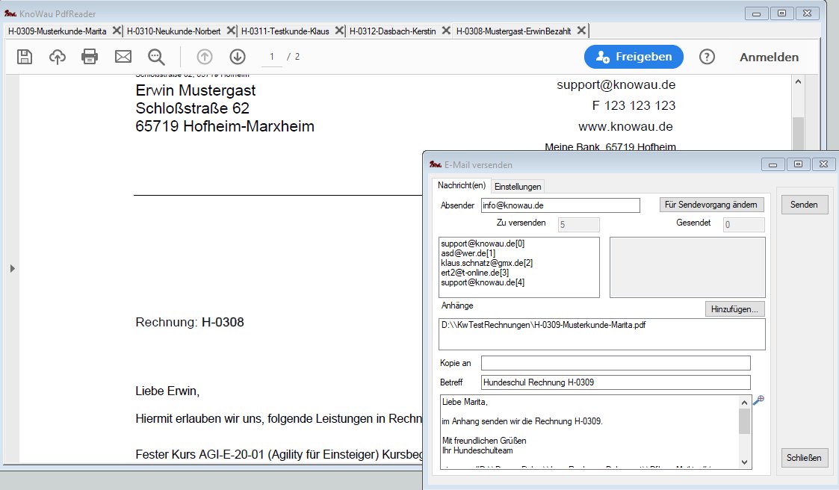Click the envelope email icon in toolbar
The width and height of the screenshot is (839, 490).
coord(123,57)
